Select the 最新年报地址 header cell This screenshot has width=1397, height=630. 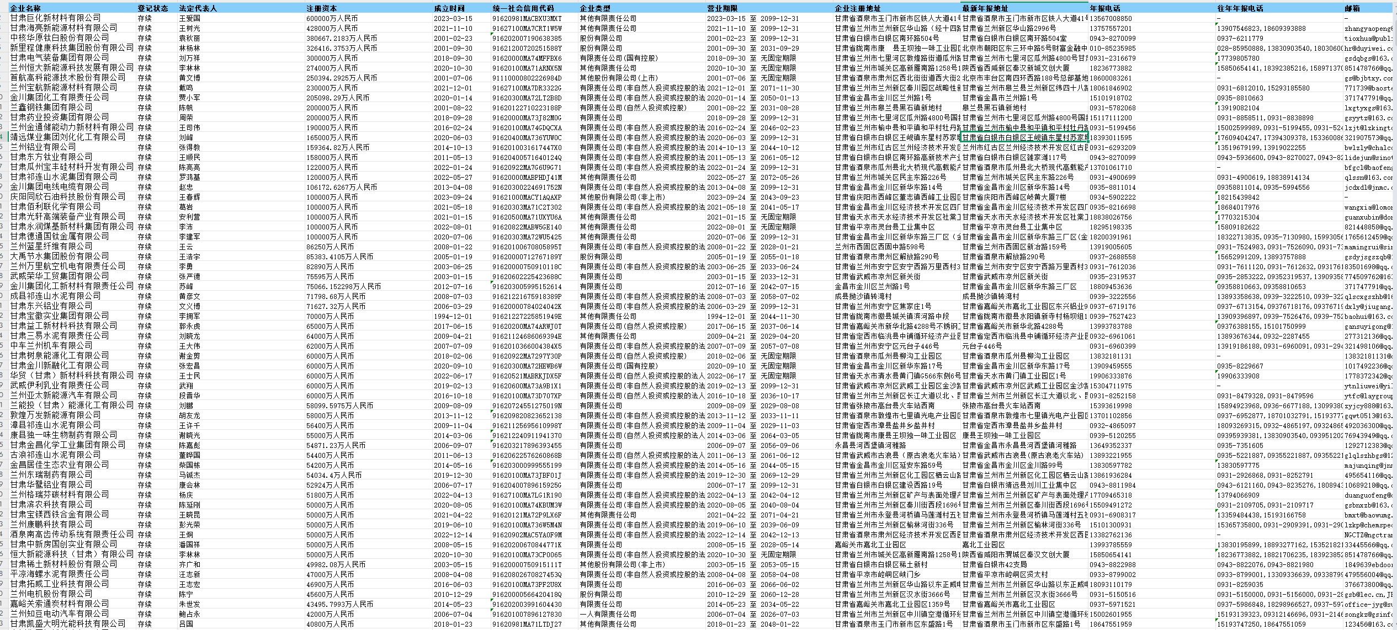(985, 8)
